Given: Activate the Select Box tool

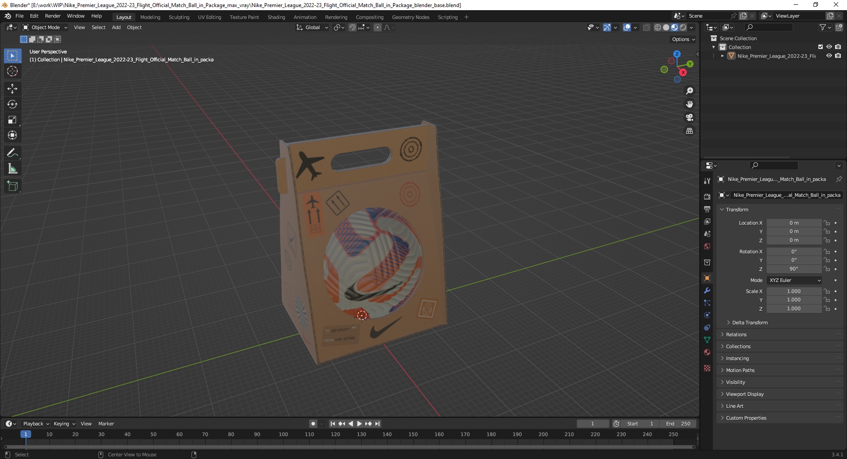Looking at the screenshot, I should 12,56.
